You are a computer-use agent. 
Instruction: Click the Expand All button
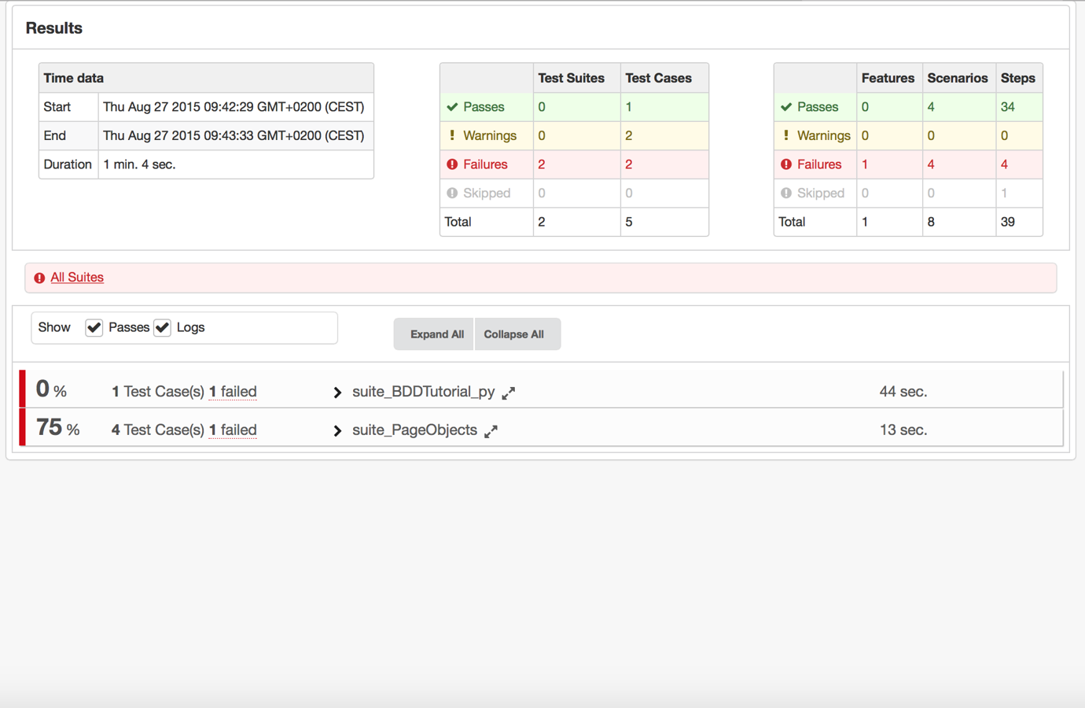(x=435, y=334)
